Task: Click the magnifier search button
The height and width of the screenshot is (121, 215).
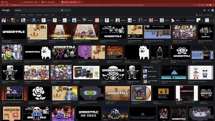Action: coord(69,10)
